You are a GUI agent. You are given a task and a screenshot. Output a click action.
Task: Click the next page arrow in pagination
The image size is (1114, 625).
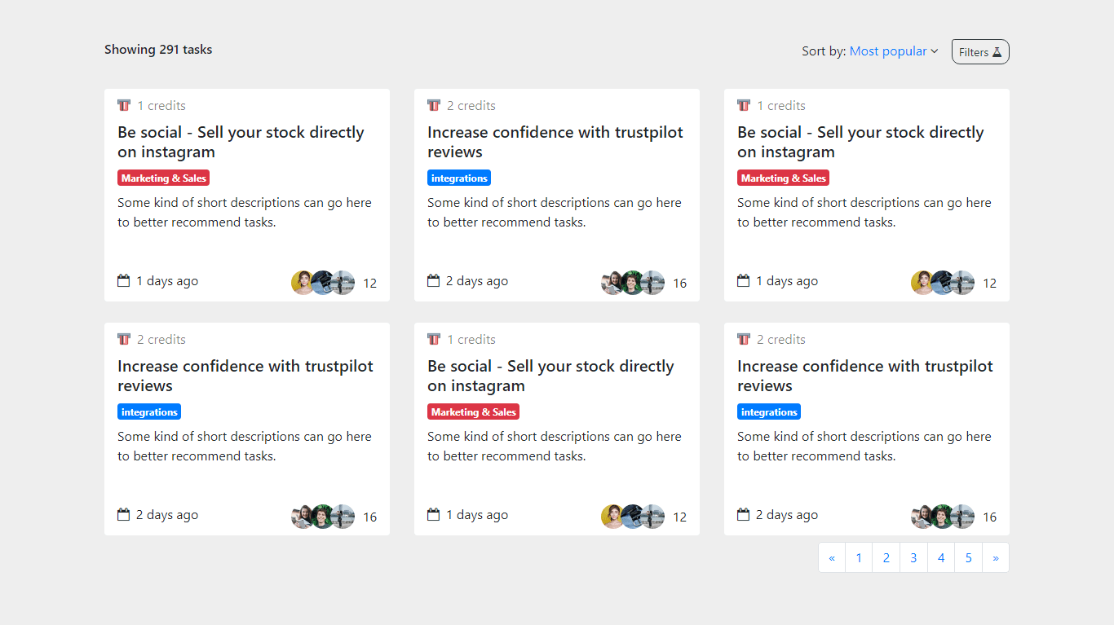tap(996, 557)
